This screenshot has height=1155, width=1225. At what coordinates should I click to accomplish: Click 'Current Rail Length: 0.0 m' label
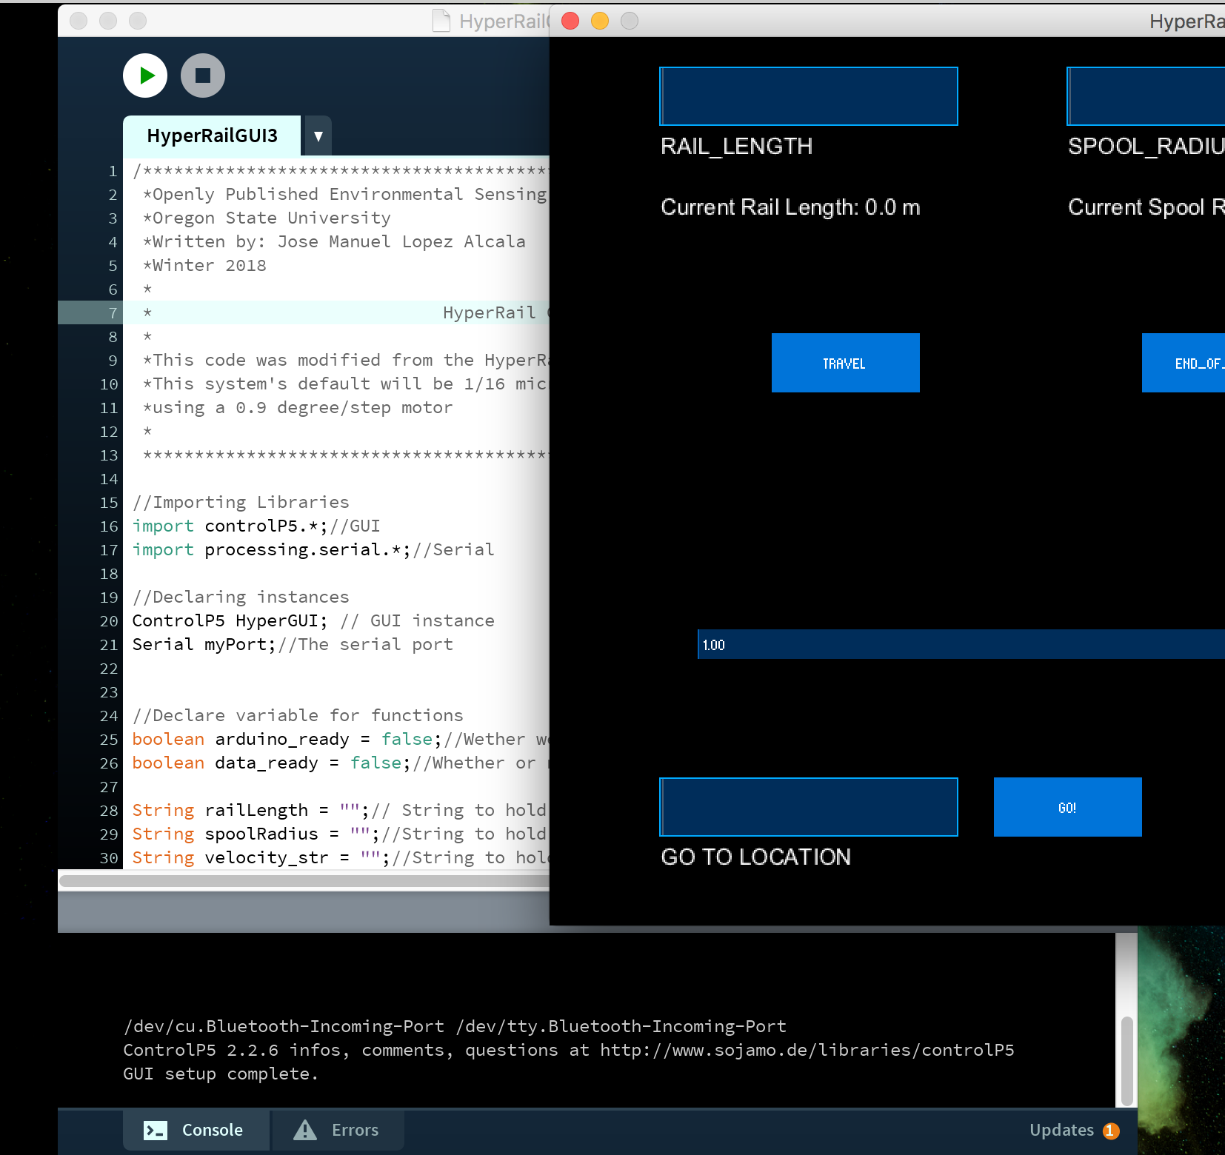[790, 207]
